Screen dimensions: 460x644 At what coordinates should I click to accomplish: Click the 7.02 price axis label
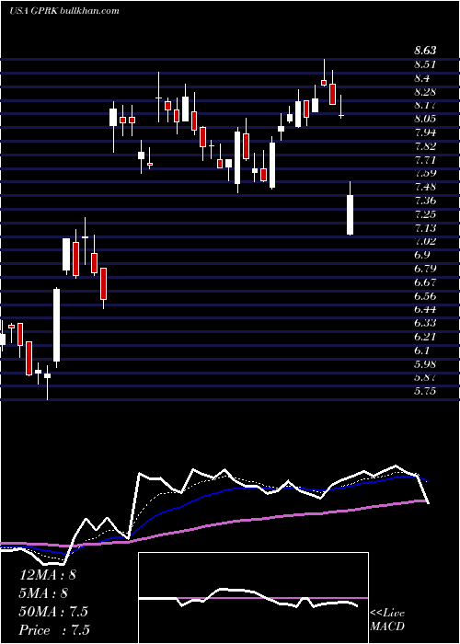pos(425,241)
